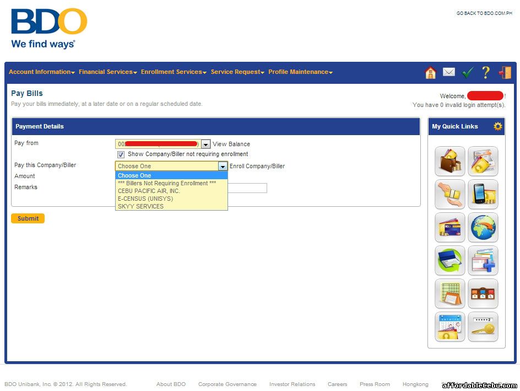This screenshot has height=391, width=520.
Task: Click the gear icon in My Quick Links
Action: [x=497, y=126]
